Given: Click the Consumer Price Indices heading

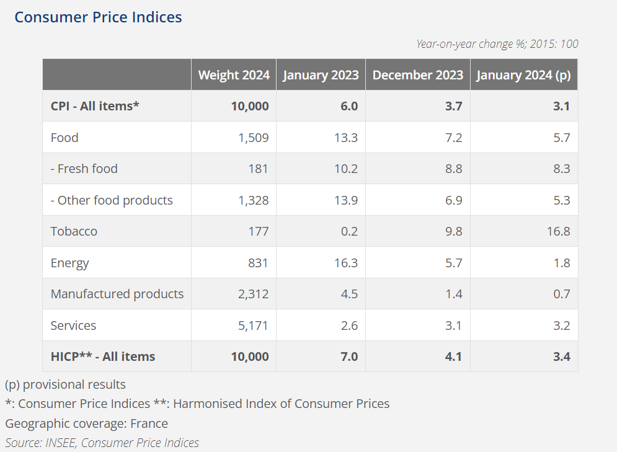Looking at the screenshot, I should (x=98, y=17).
